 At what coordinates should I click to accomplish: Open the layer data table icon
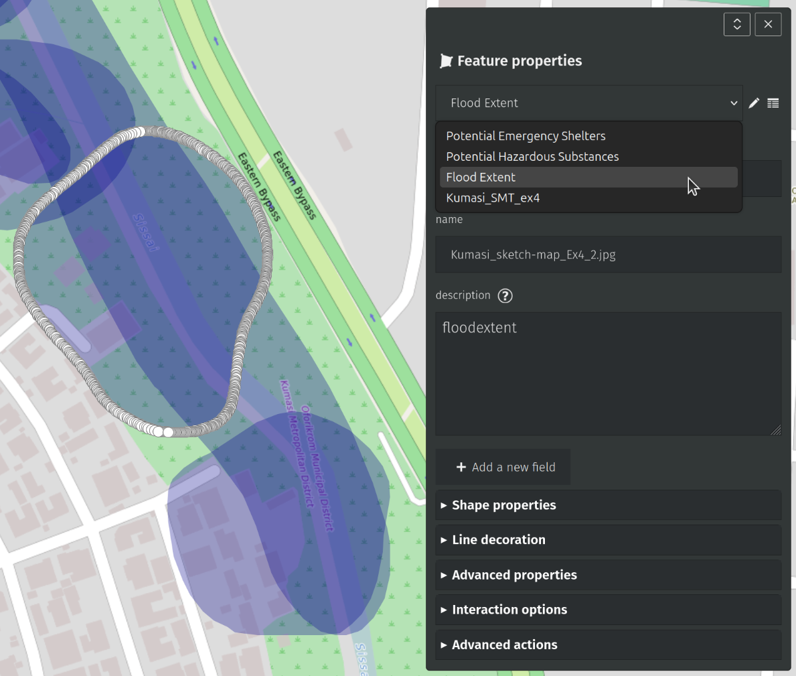click(773, 103)
